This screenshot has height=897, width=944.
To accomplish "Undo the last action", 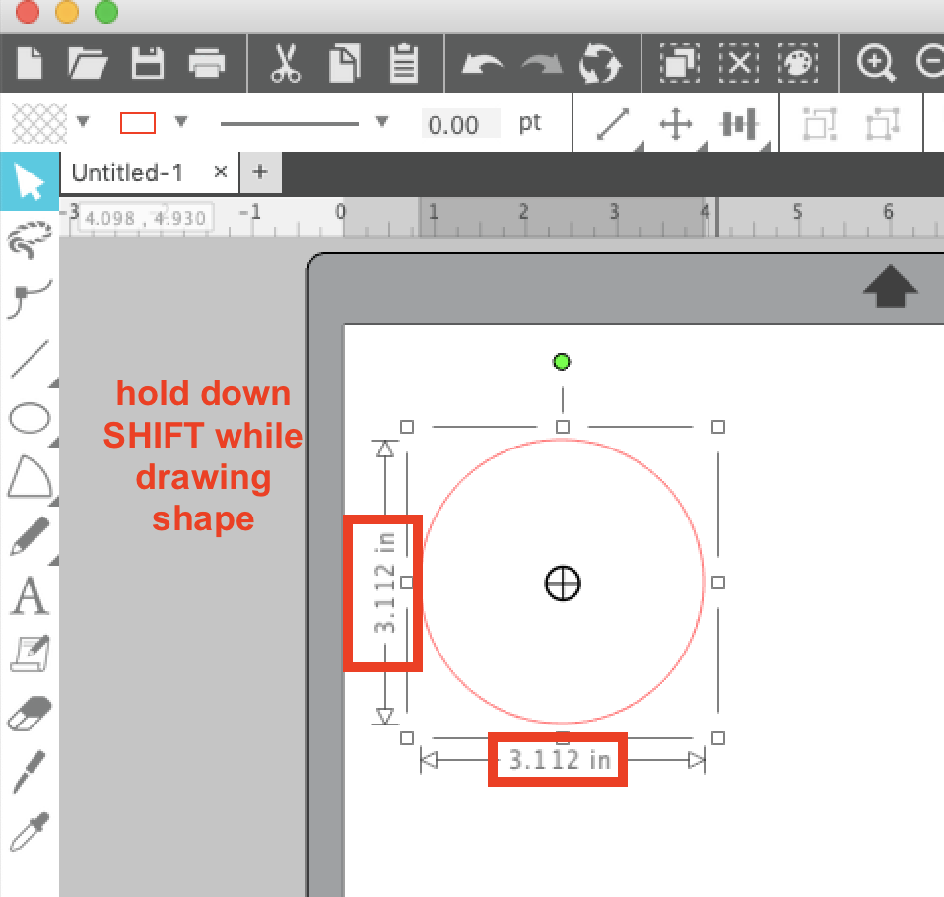I will [x=482, y=64].
